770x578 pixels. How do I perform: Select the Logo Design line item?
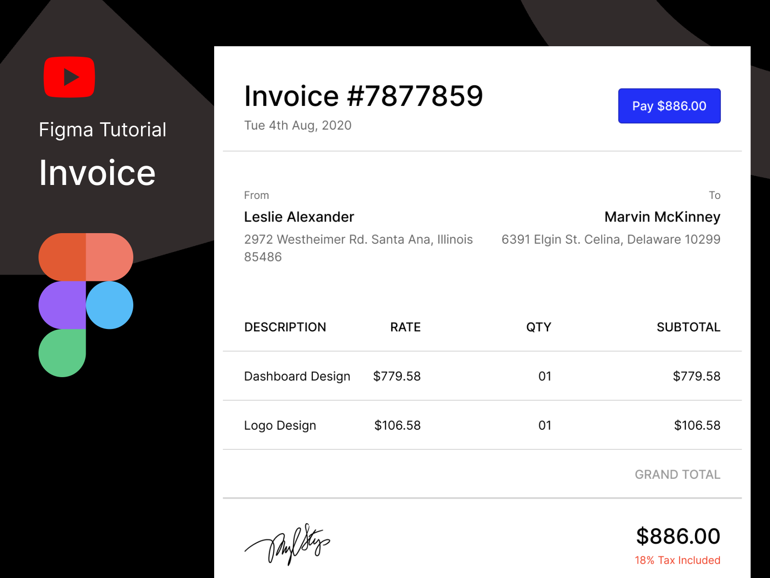[280, 425]
